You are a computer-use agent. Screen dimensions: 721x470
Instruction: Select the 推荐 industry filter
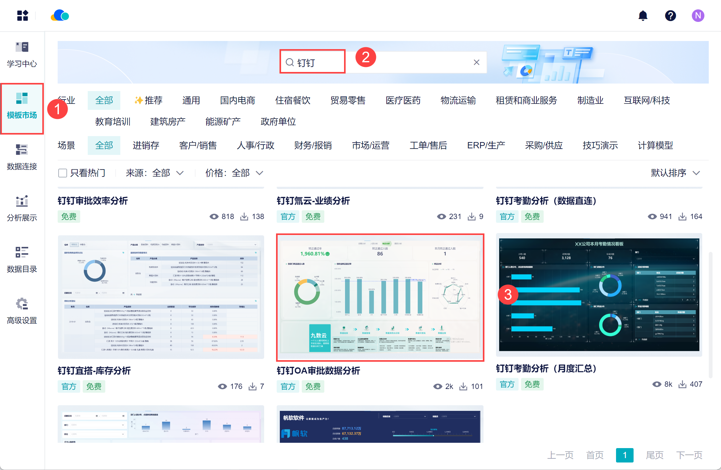pos(148,100)
